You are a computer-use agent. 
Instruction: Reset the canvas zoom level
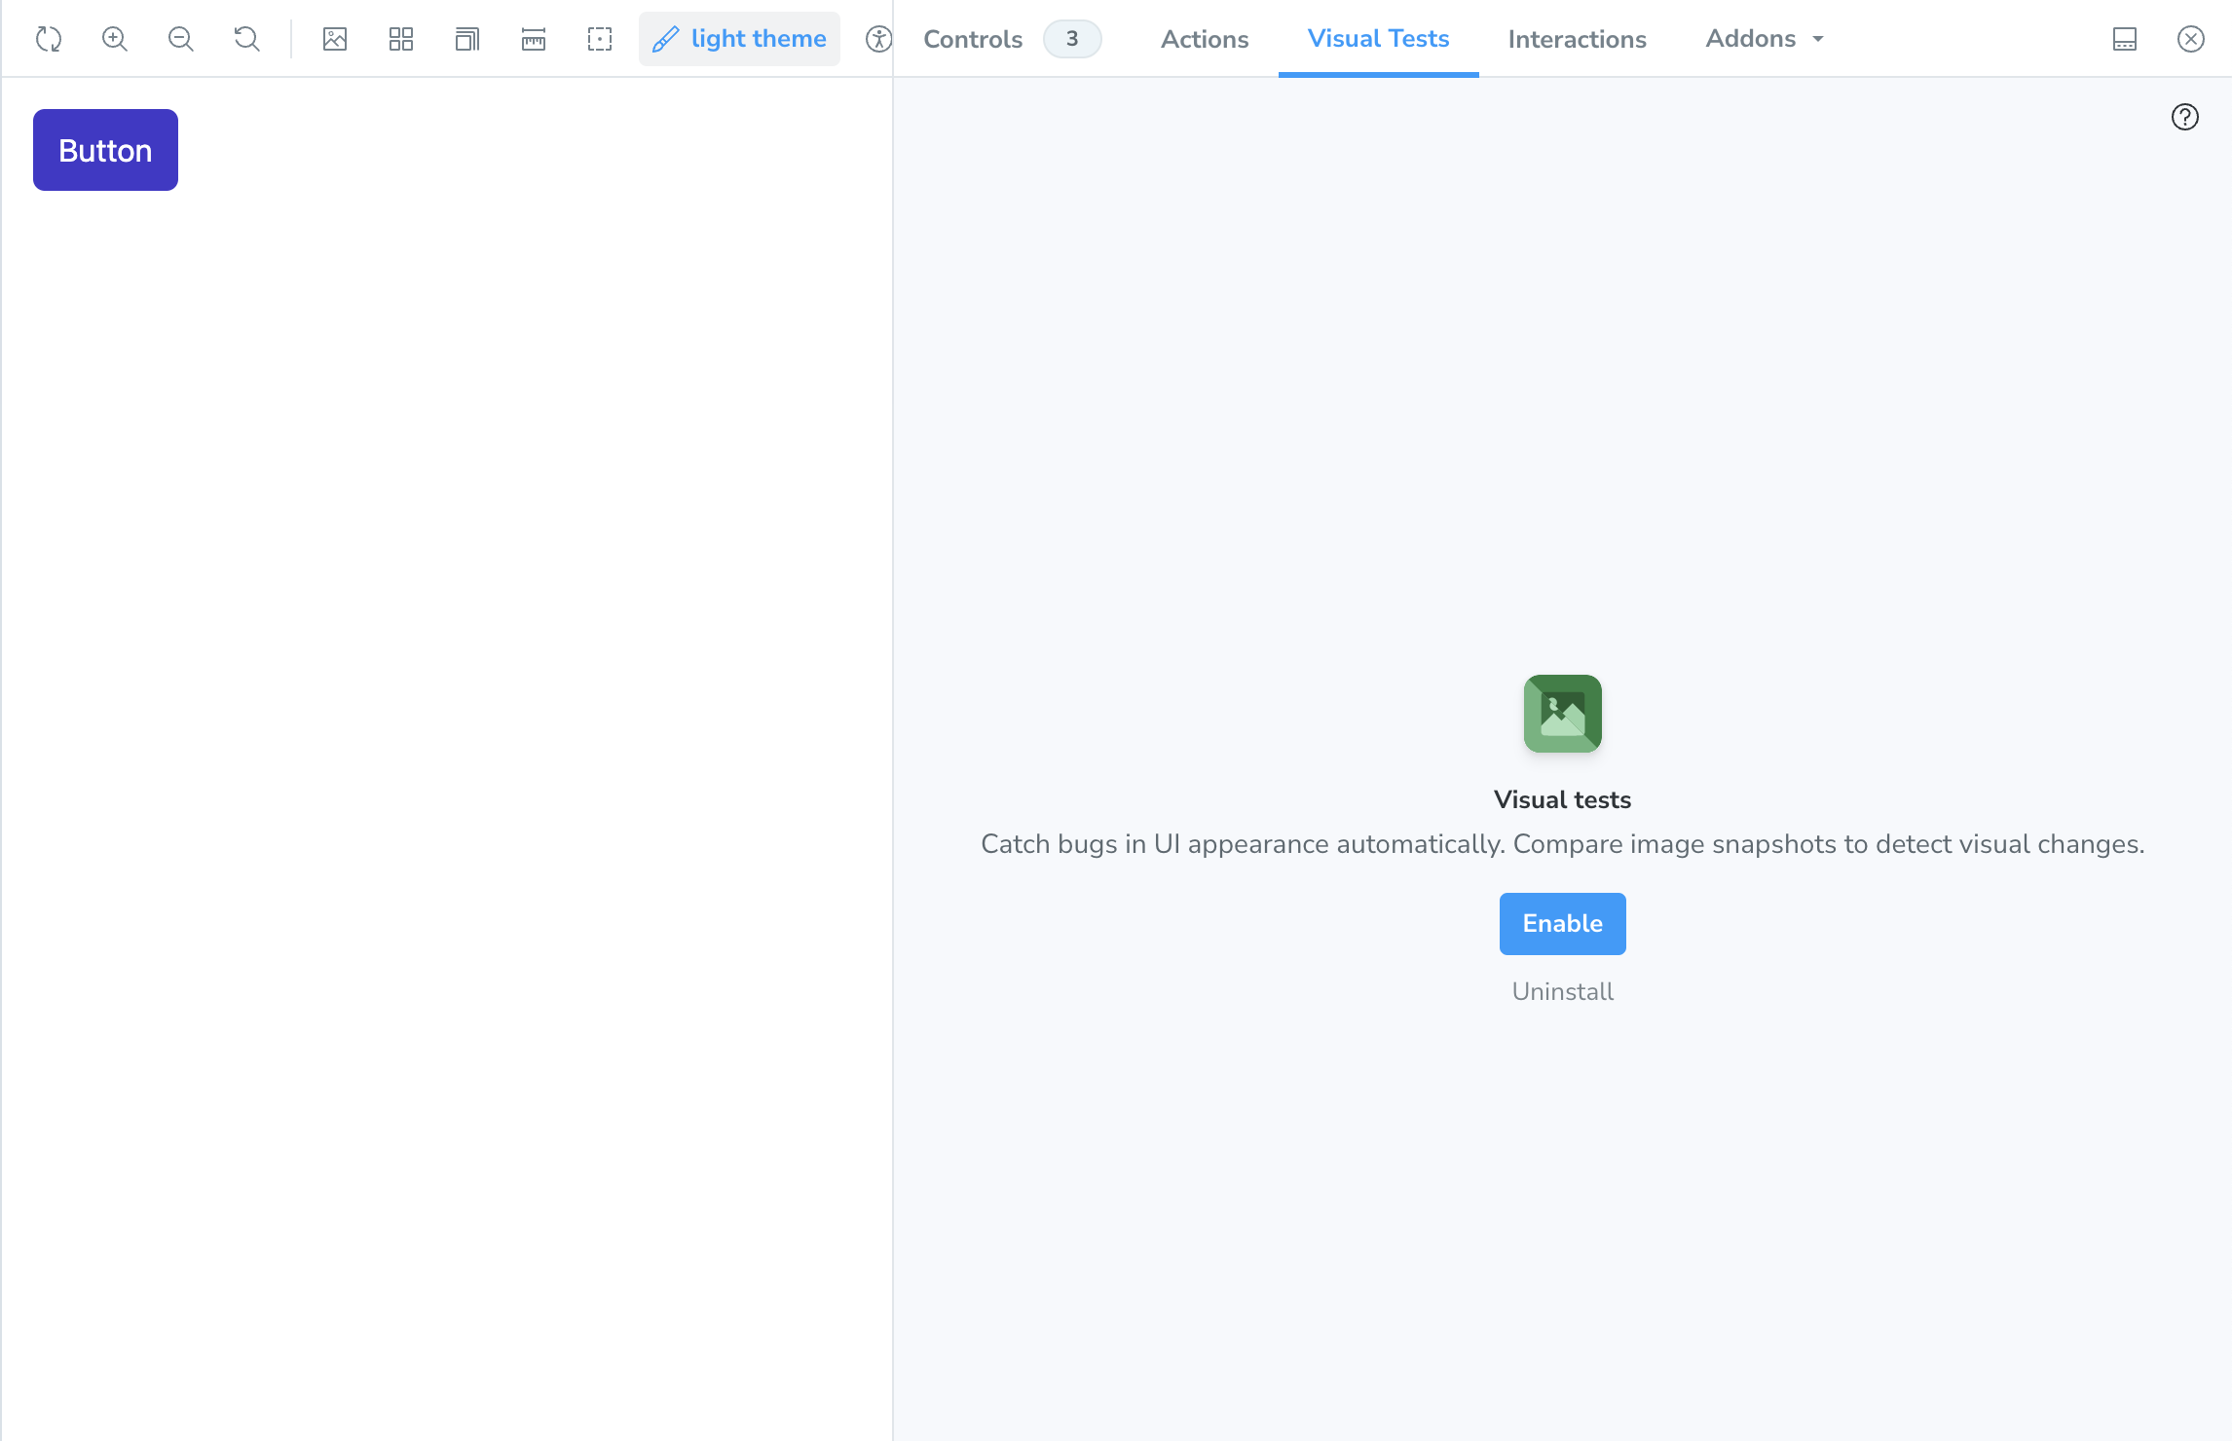click(x=246, y=39)
